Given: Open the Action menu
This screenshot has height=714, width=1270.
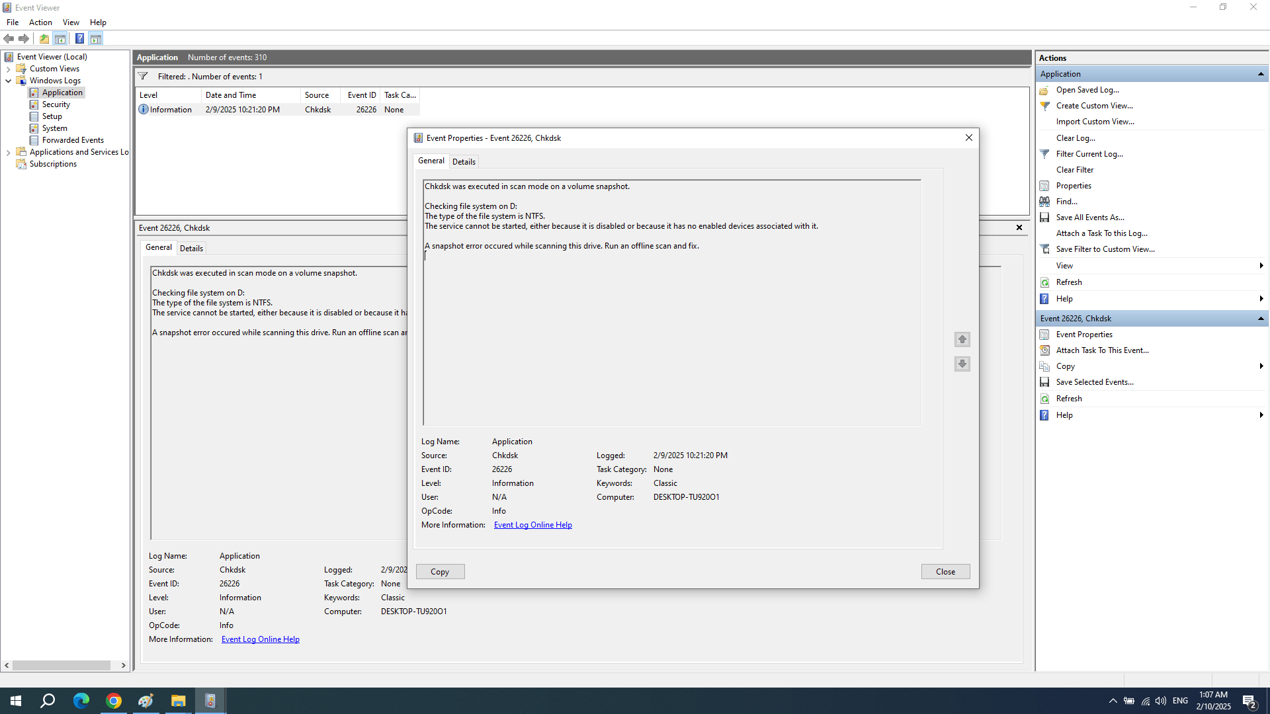Looking at the screenshot, I should click(x=40, y=22).
